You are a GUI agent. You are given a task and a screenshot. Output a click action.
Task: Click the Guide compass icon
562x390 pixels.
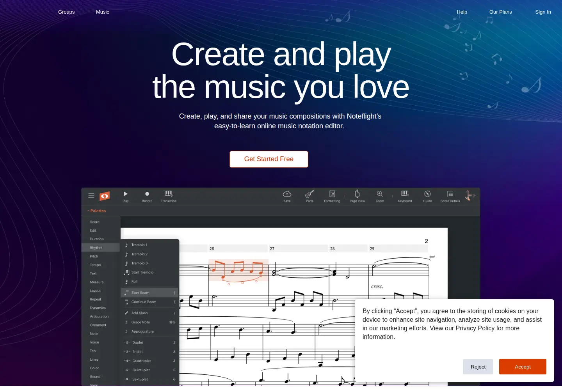(x=427, y=194)
